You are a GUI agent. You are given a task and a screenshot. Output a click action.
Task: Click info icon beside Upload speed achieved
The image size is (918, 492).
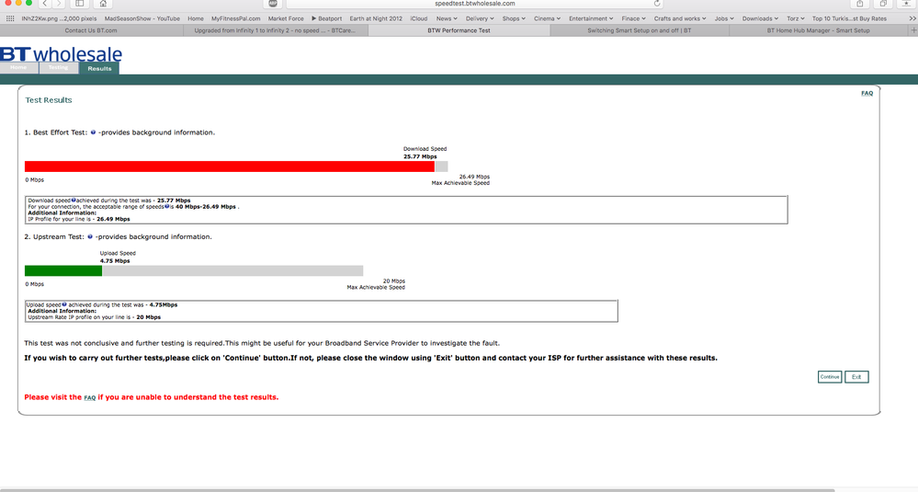click(64, 304)
